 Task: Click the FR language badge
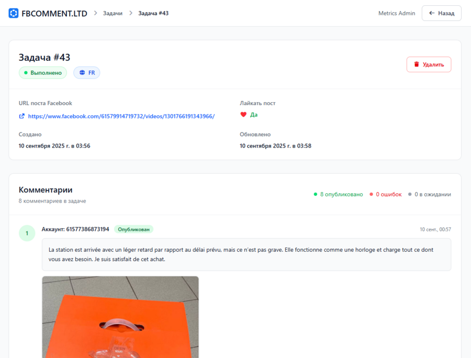(87, 73)
